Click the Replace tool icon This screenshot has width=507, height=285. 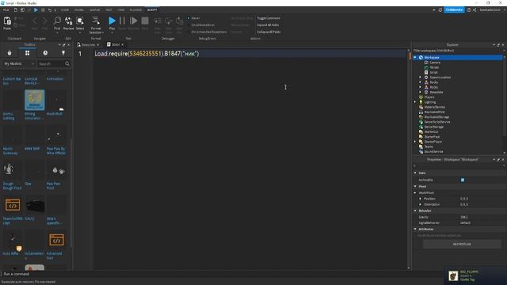(69, 21)
